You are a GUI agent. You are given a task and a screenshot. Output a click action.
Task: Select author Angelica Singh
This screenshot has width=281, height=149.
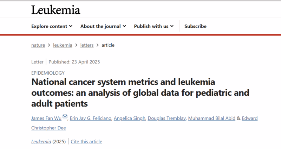(x=129, y=118)
